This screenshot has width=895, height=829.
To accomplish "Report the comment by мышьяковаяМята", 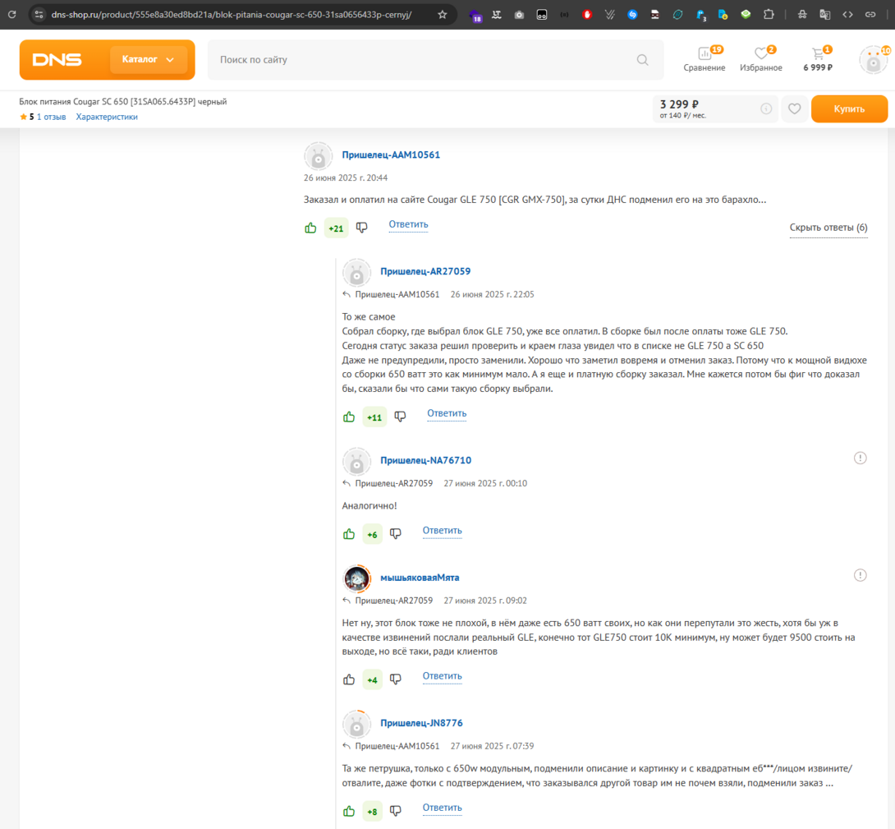I will (860, 575).
